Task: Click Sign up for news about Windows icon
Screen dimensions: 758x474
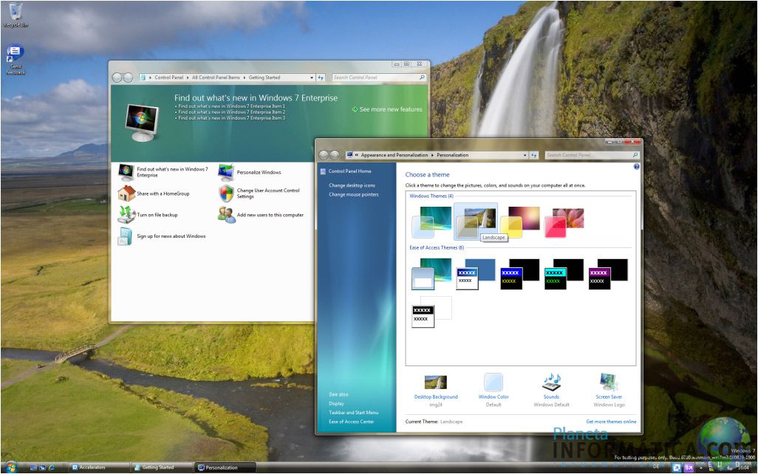Action: (125, 236)
